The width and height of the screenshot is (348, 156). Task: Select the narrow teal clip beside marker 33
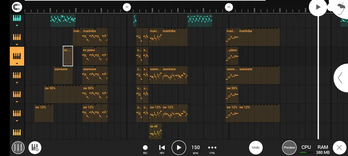(x=135, y=21)
